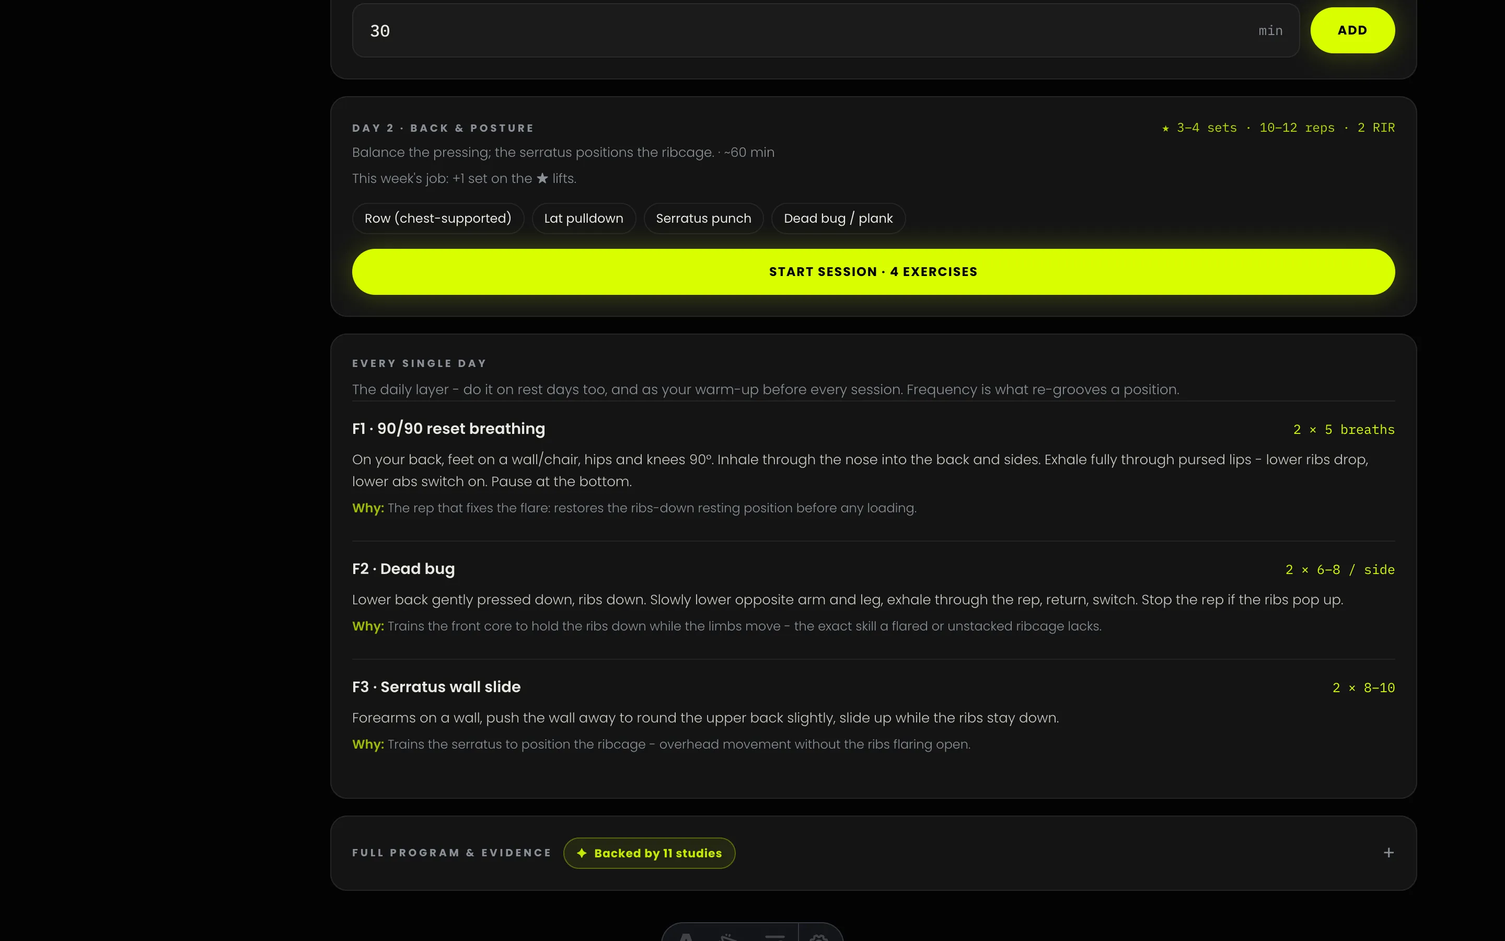Click the daily layer description sentence

point(766,389)
